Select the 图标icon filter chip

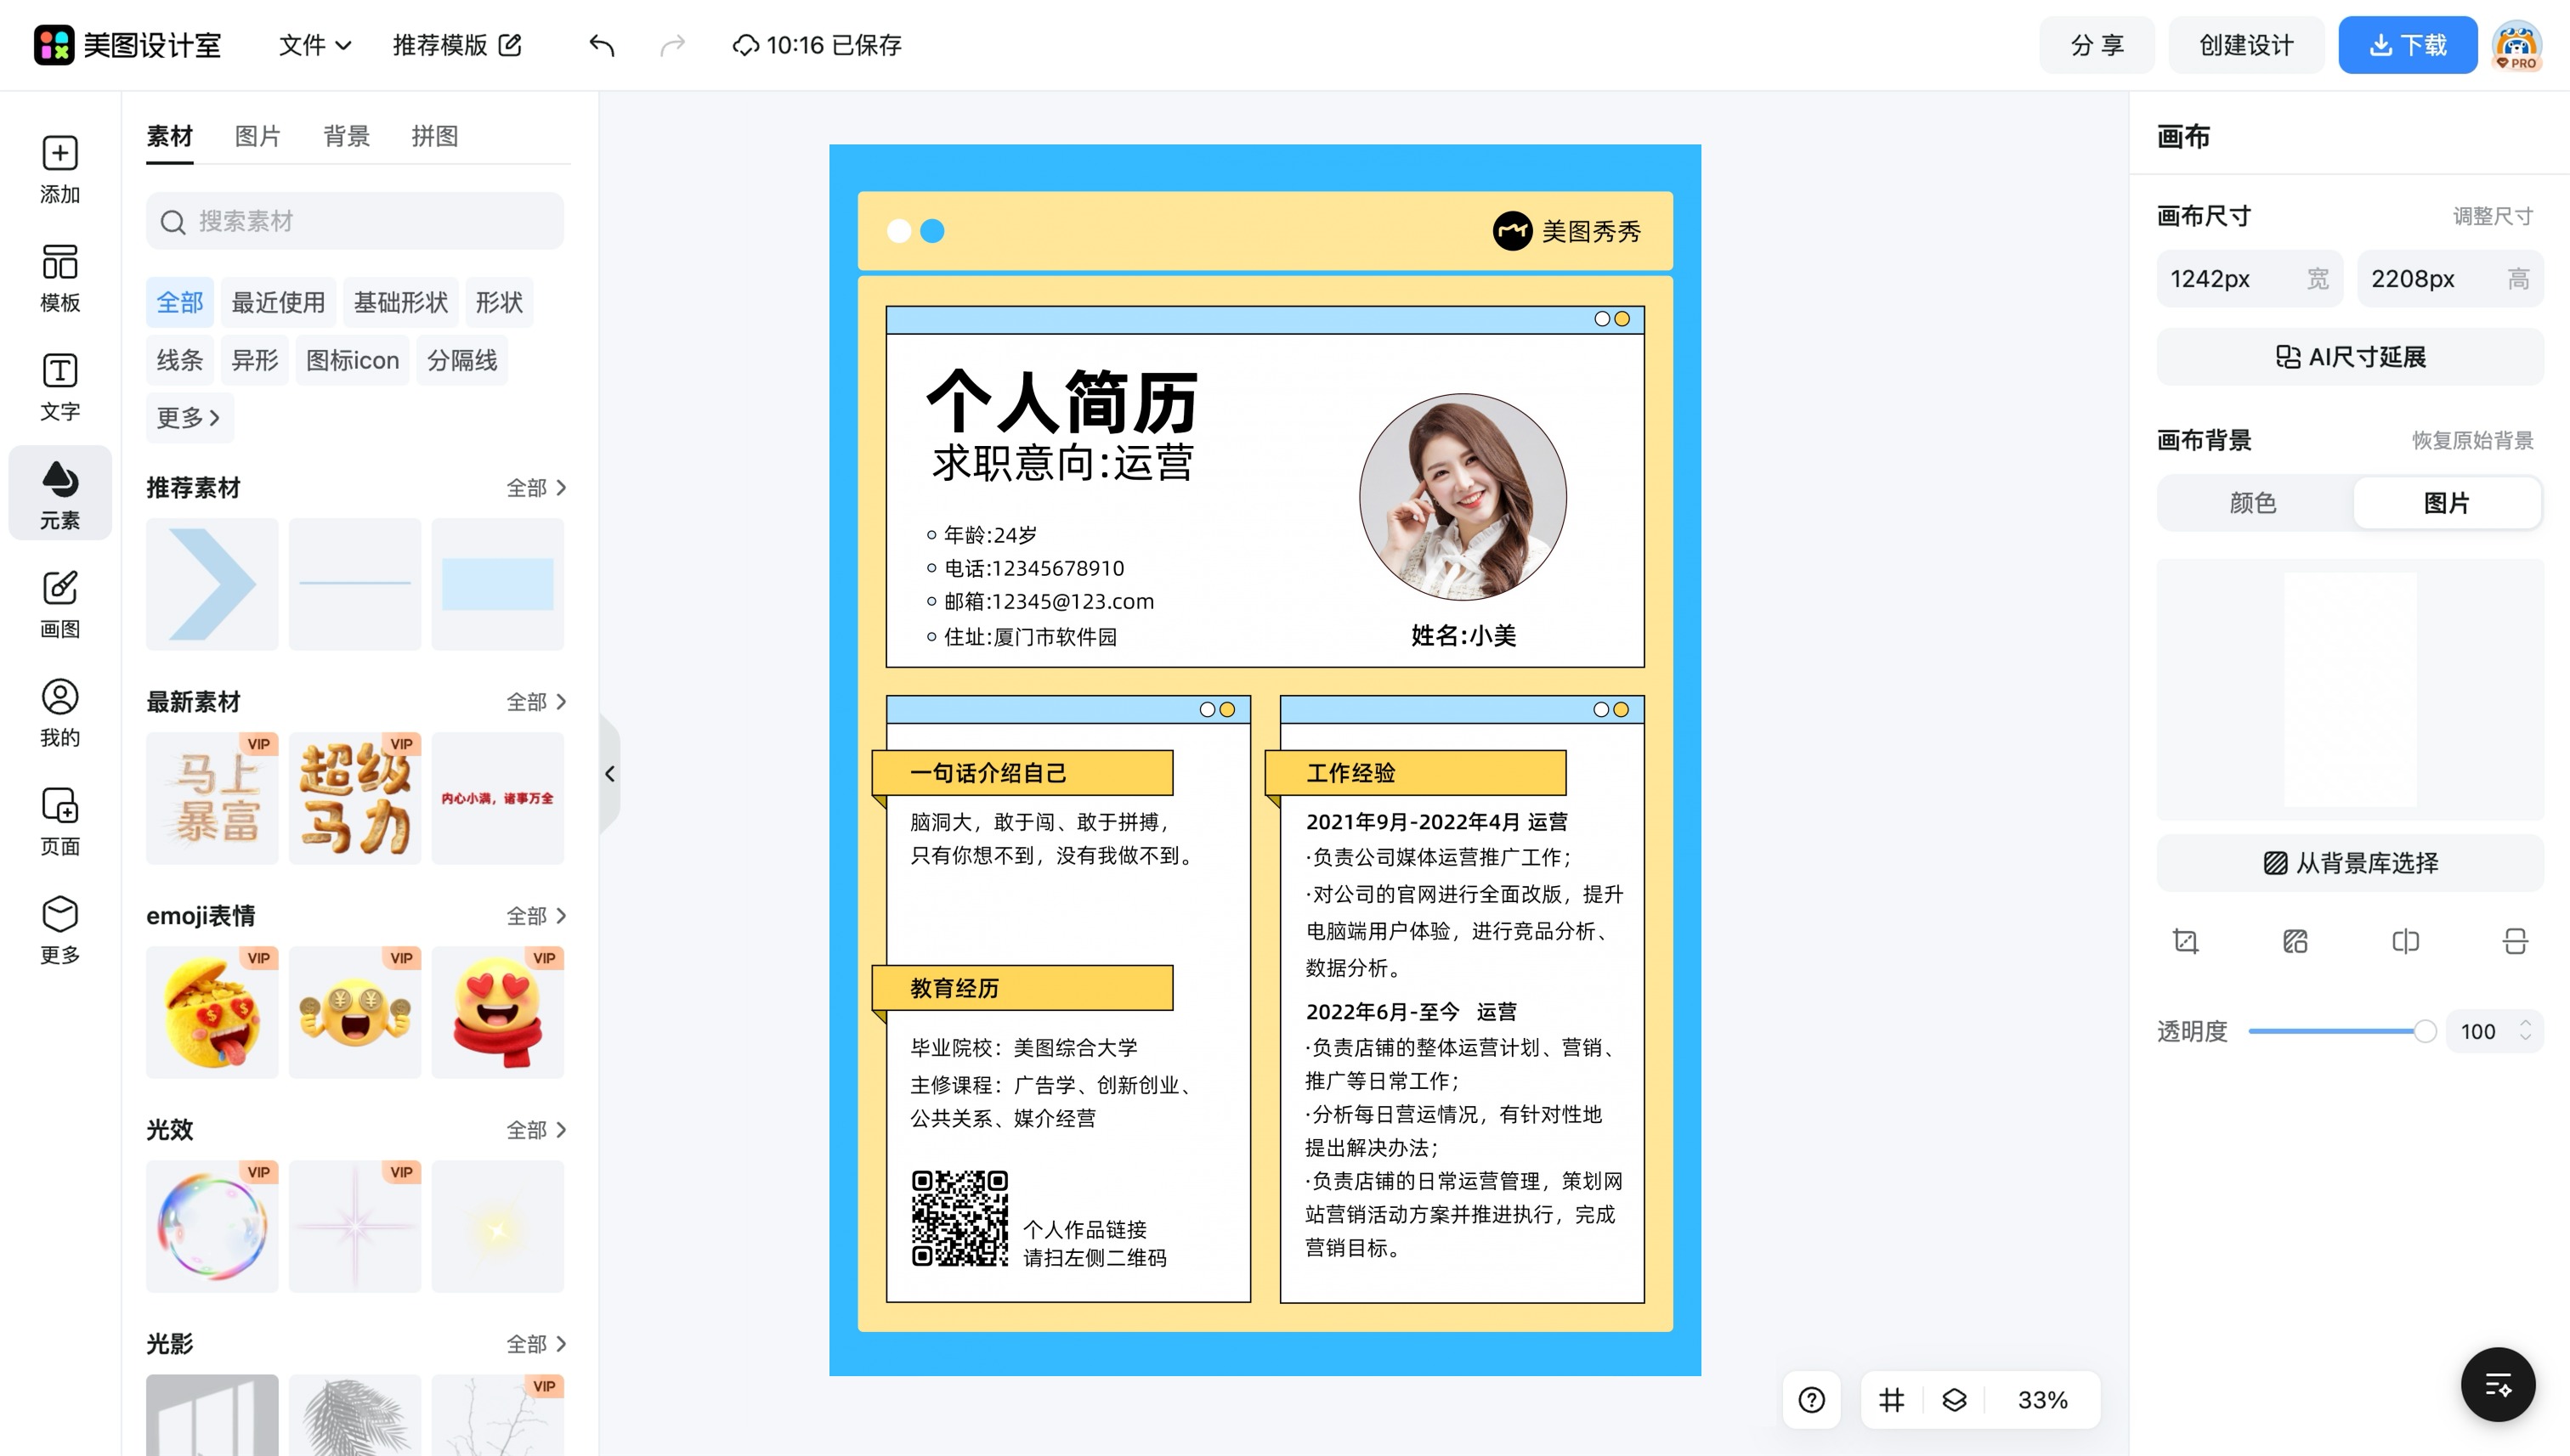pos(352,360)
